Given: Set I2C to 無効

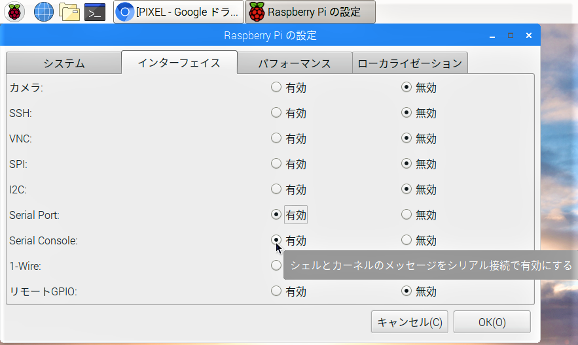Looking at the screenshot, I should pos(406,189).
